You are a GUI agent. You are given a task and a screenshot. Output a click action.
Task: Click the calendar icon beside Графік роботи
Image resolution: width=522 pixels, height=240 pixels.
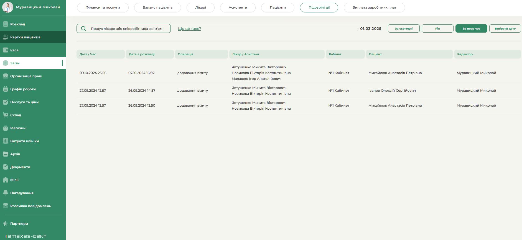5,89
